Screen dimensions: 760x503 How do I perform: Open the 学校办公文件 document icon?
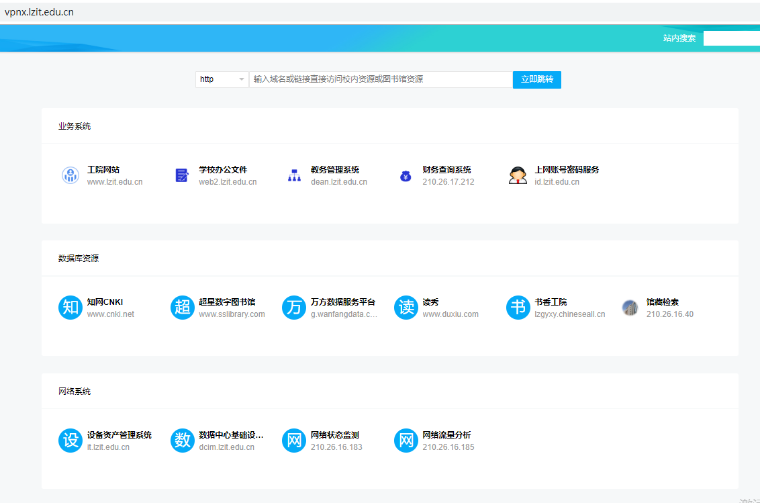(182, 176)
